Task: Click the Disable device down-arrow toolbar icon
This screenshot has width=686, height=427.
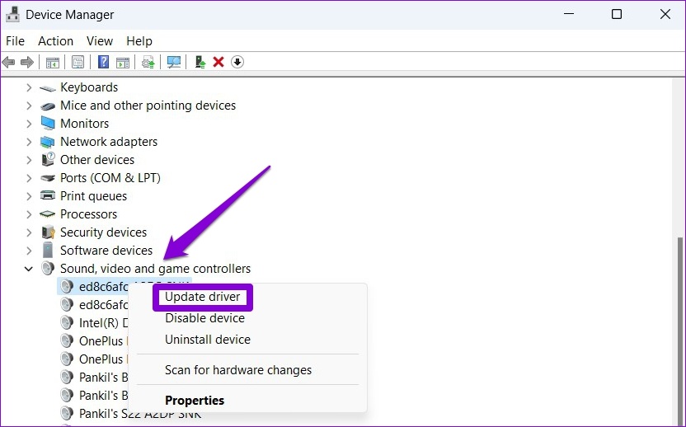Action: click(x=237, y=62)
